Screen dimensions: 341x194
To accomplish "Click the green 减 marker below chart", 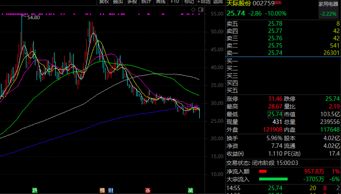I will coord(190,190).
